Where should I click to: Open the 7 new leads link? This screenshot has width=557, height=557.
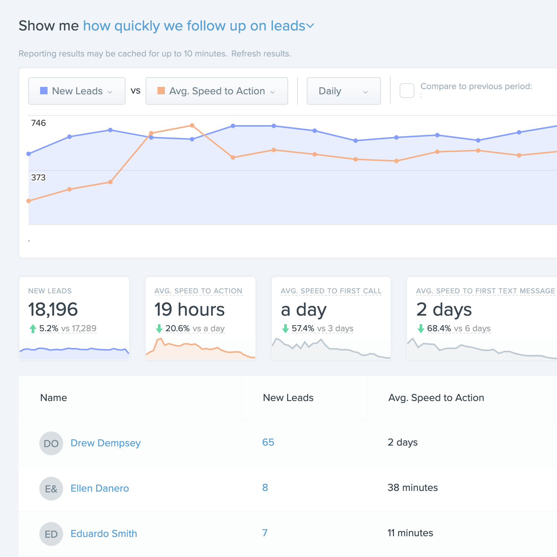pyautogui.click(x=265, y=533)
